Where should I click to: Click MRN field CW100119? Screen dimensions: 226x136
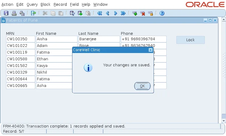[21, 52]
